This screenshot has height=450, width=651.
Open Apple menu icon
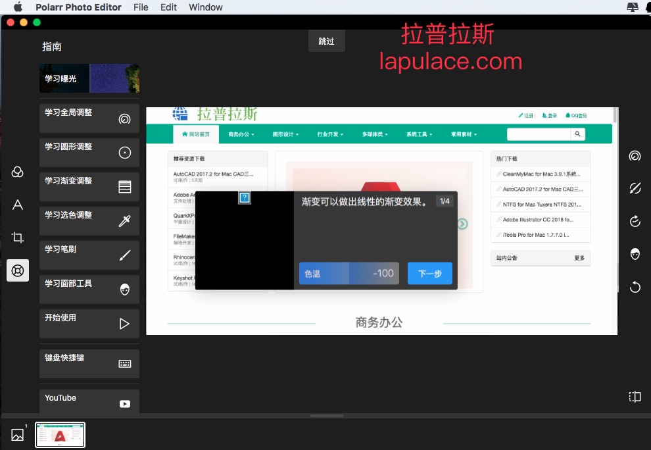point(18,7)
